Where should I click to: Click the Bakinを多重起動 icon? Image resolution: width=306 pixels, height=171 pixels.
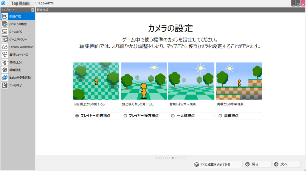point(5,77)
